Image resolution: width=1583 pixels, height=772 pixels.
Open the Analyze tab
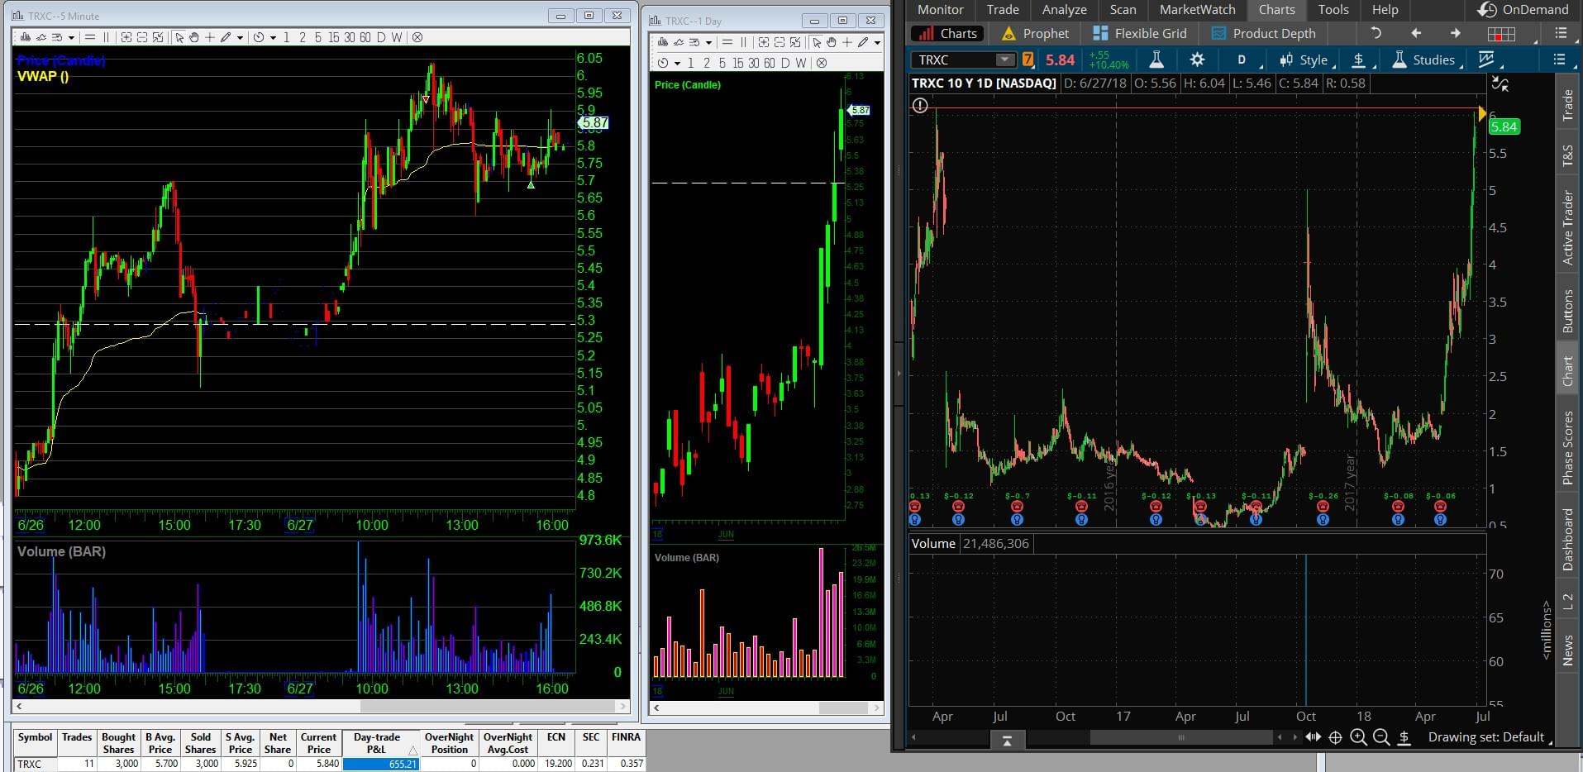(1065, 10)
